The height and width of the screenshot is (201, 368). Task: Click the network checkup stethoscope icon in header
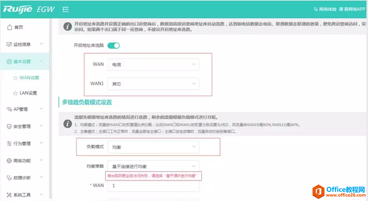pos(316,9)
